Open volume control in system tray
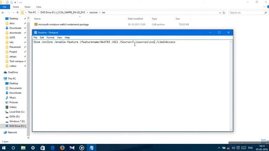Image resolution: width=269 pixels, height=151 pixels. click(x=233, y=148)
